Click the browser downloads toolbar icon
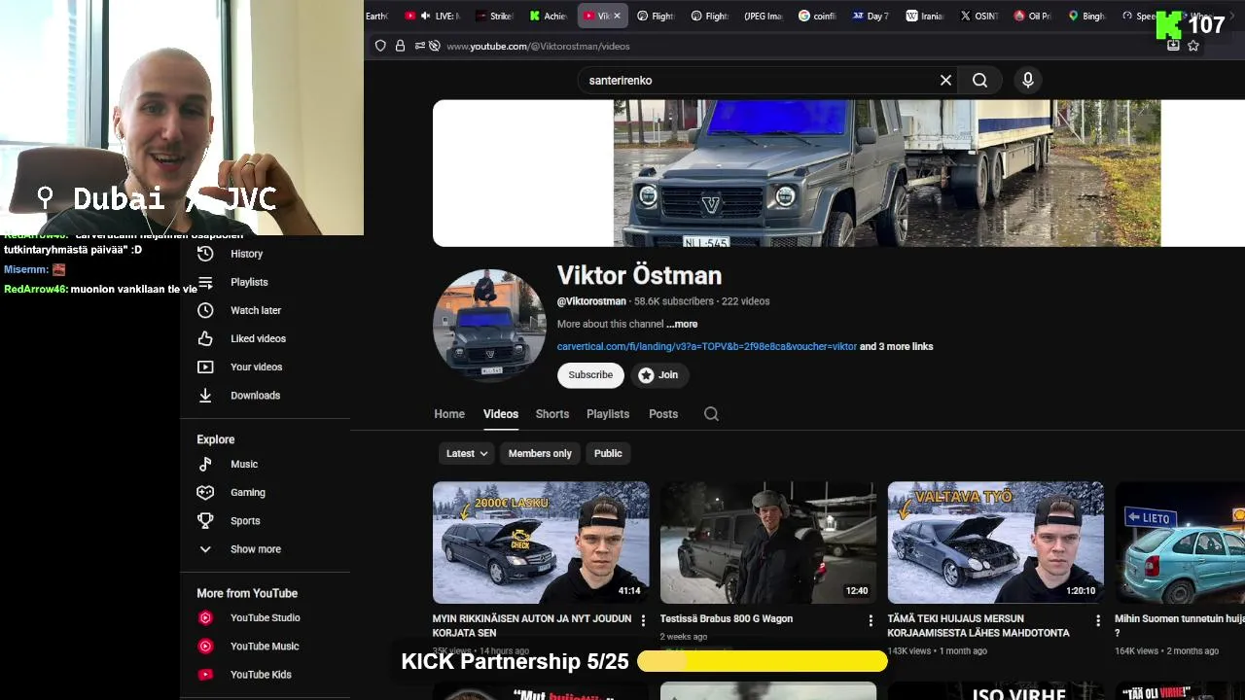The height and width of the screenshot is (700, 1245). [x=1173, y=45]
